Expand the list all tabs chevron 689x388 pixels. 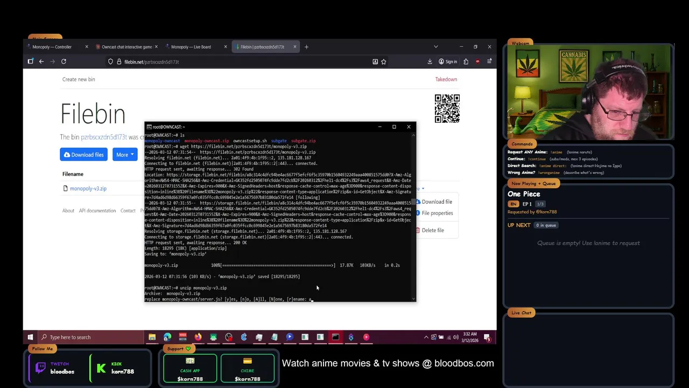click(436, 47)
